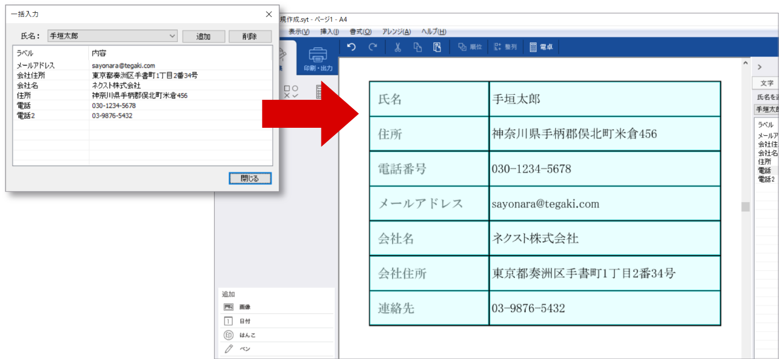Click the copy icon in toolbar
The image size is (779, 359).
point(417,47)
